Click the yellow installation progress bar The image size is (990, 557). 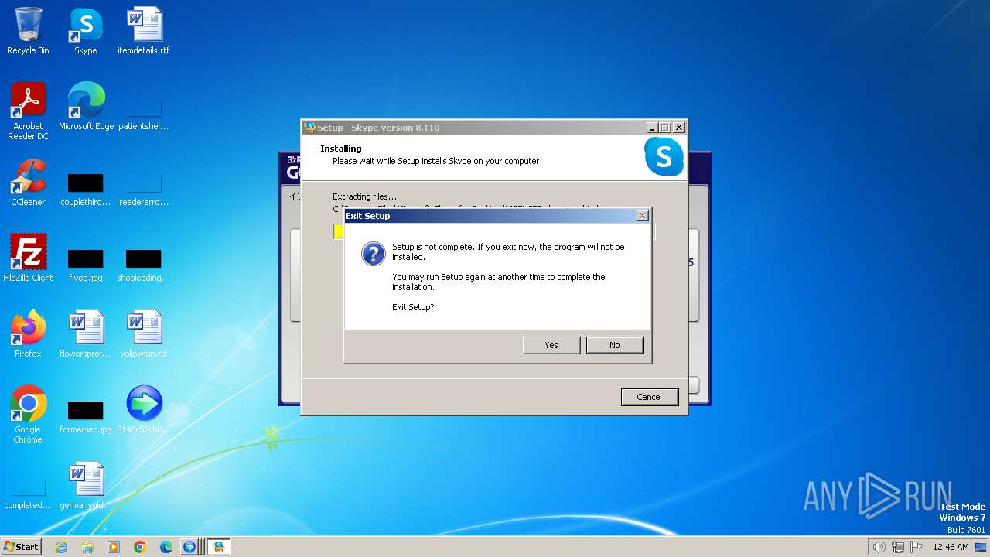339,231
